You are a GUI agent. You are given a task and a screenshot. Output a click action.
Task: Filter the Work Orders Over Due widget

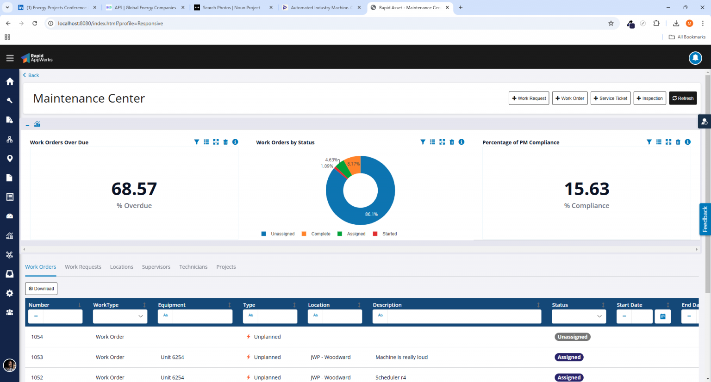[197, 142]
